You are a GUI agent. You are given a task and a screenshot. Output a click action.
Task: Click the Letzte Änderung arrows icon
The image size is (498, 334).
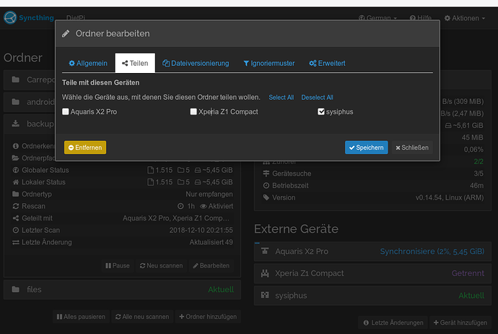(16, 242)
